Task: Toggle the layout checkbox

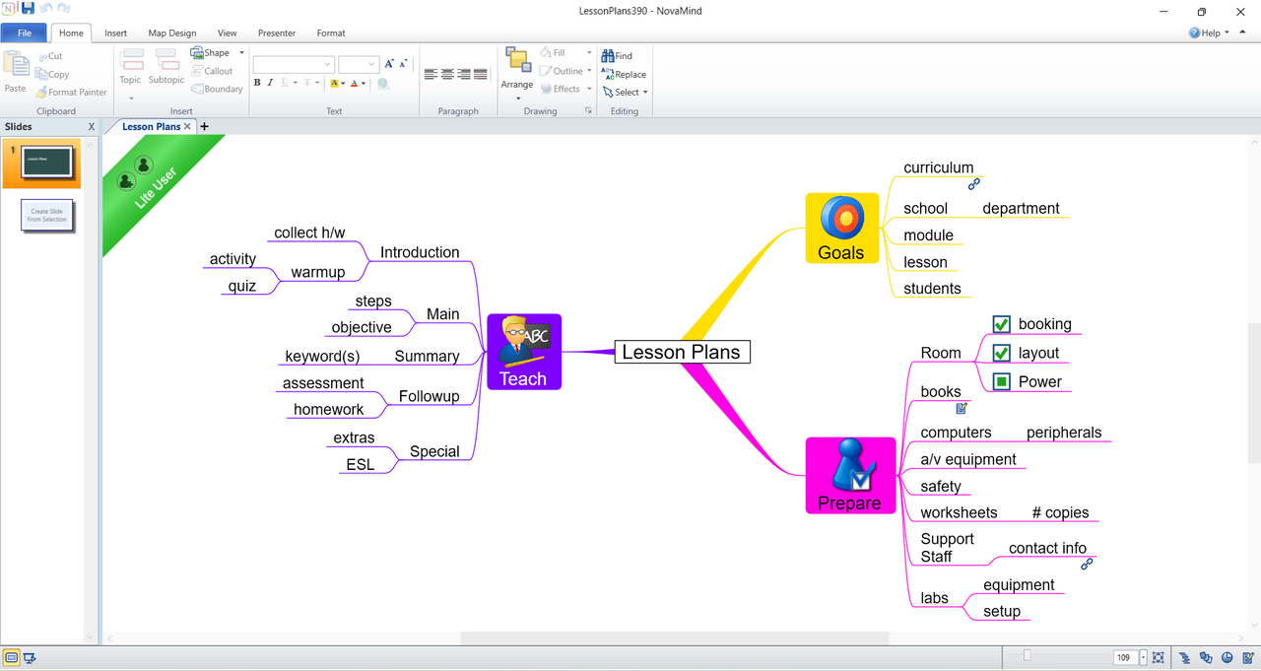Action: (1002, 353)
